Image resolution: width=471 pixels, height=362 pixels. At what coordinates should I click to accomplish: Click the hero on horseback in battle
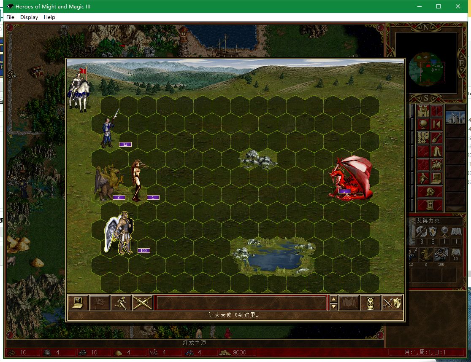(79, 89)
